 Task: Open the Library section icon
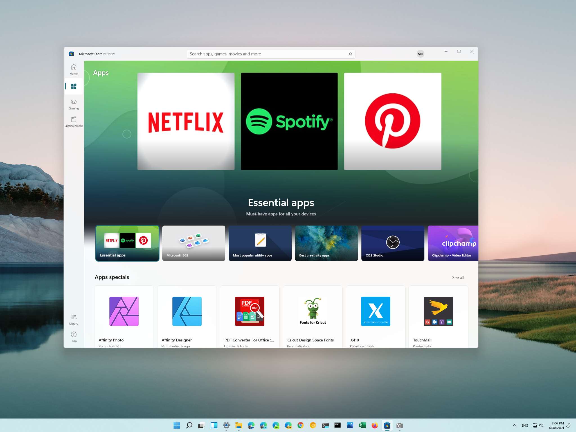pyautogui.click(x=73, y=317)
